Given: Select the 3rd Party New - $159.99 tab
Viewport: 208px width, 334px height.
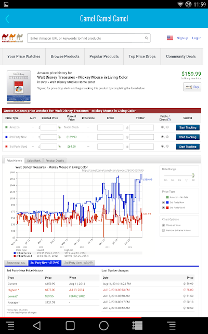Looking at the screenshot, I should click(x=45, y=263).
